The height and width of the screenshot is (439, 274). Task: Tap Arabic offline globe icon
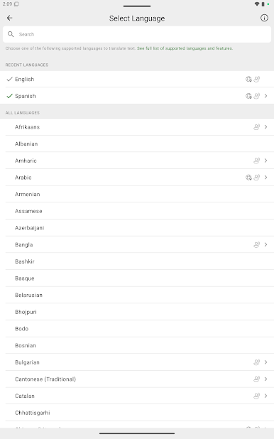tap(248, 177)
